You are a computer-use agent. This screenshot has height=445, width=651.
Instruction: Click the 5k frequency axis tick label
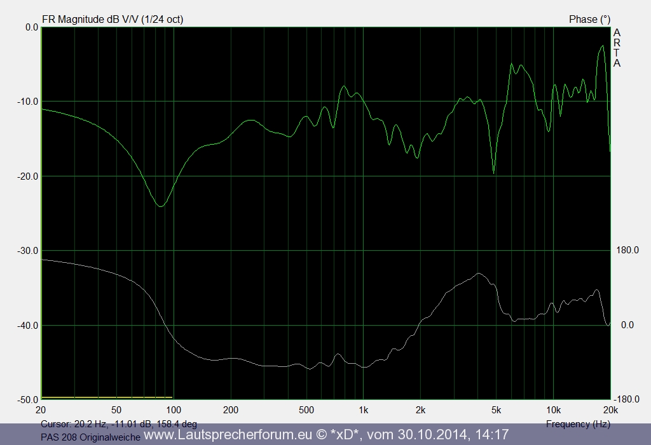(x=497, y=409)
